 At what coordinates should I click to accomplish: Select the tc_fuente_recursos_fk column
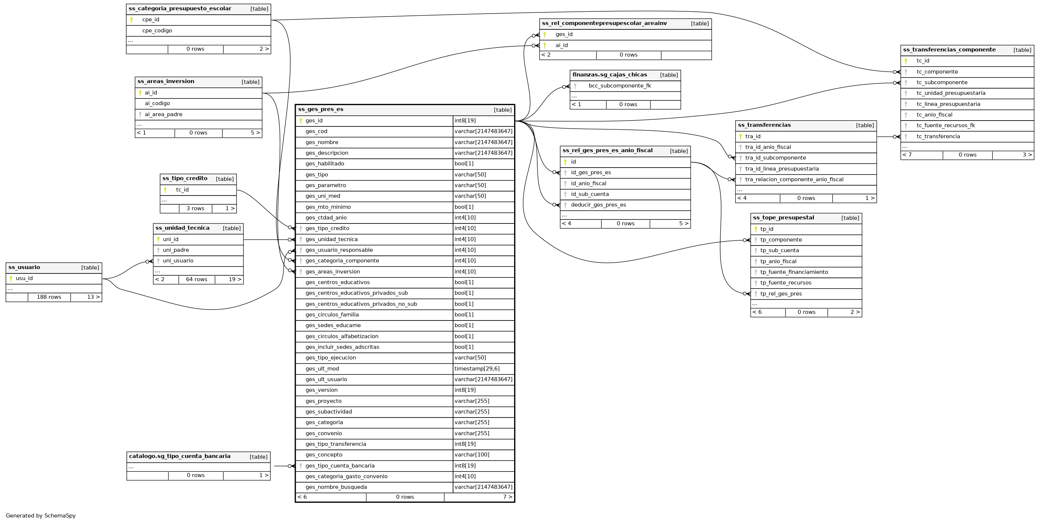click(x=945, y=126)
